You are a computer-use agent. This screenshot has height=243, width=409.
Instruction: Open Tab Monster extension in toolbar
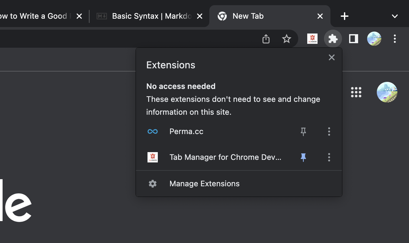pyautogui.click(x=312, y=39)
